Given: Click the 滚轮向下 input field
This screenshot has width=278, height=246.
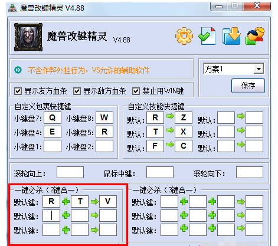Looking at the screenshot, I should [x=250, y=172].
